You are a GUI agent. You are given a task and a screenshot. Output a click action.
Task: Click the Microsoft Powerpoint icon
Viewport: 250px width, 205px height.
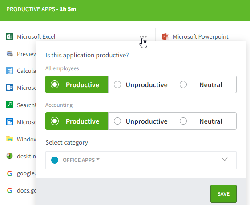point(165,36)
